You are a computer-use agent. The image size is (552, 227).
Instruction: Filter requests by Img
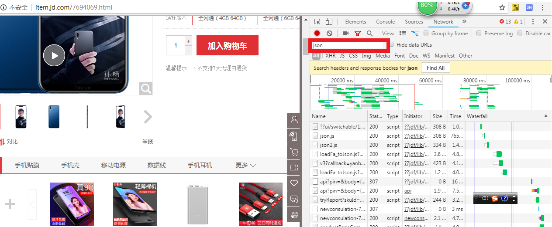(366, 56)
